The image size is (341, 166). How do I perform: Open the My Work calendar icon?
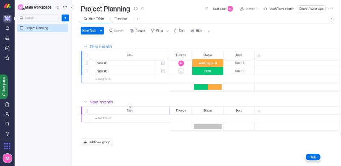tap(7, 48)
